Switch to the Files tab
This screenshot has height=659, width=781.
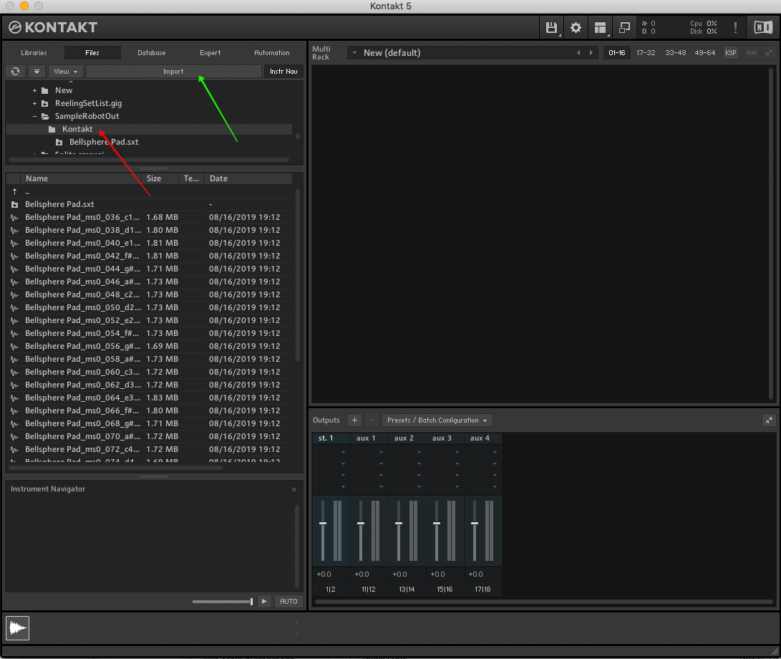coord(92,52)
